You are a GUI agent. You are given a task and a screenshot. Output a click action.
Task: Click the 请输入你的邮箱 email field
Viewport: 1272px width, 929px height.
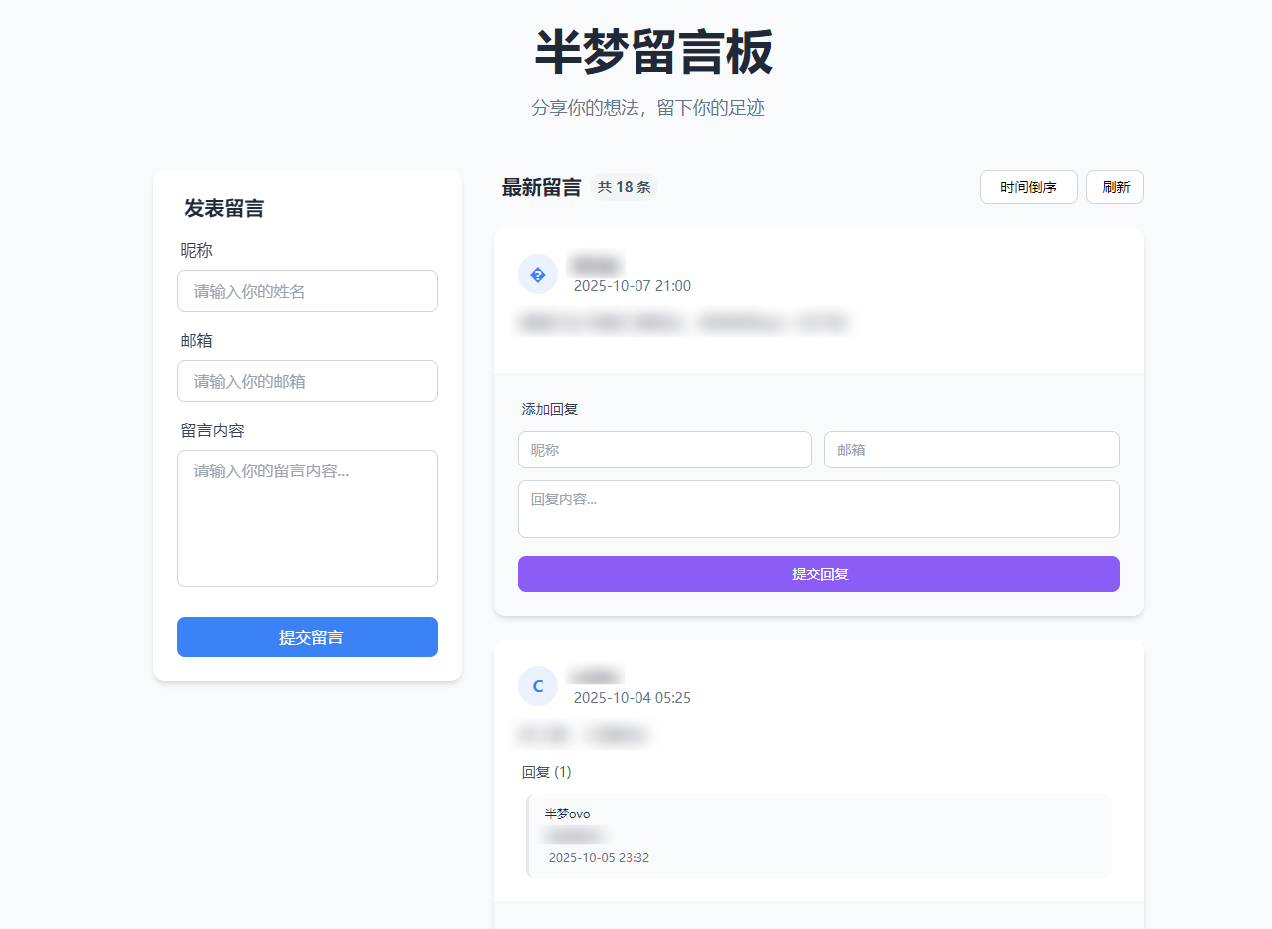[x=307, y=381]
